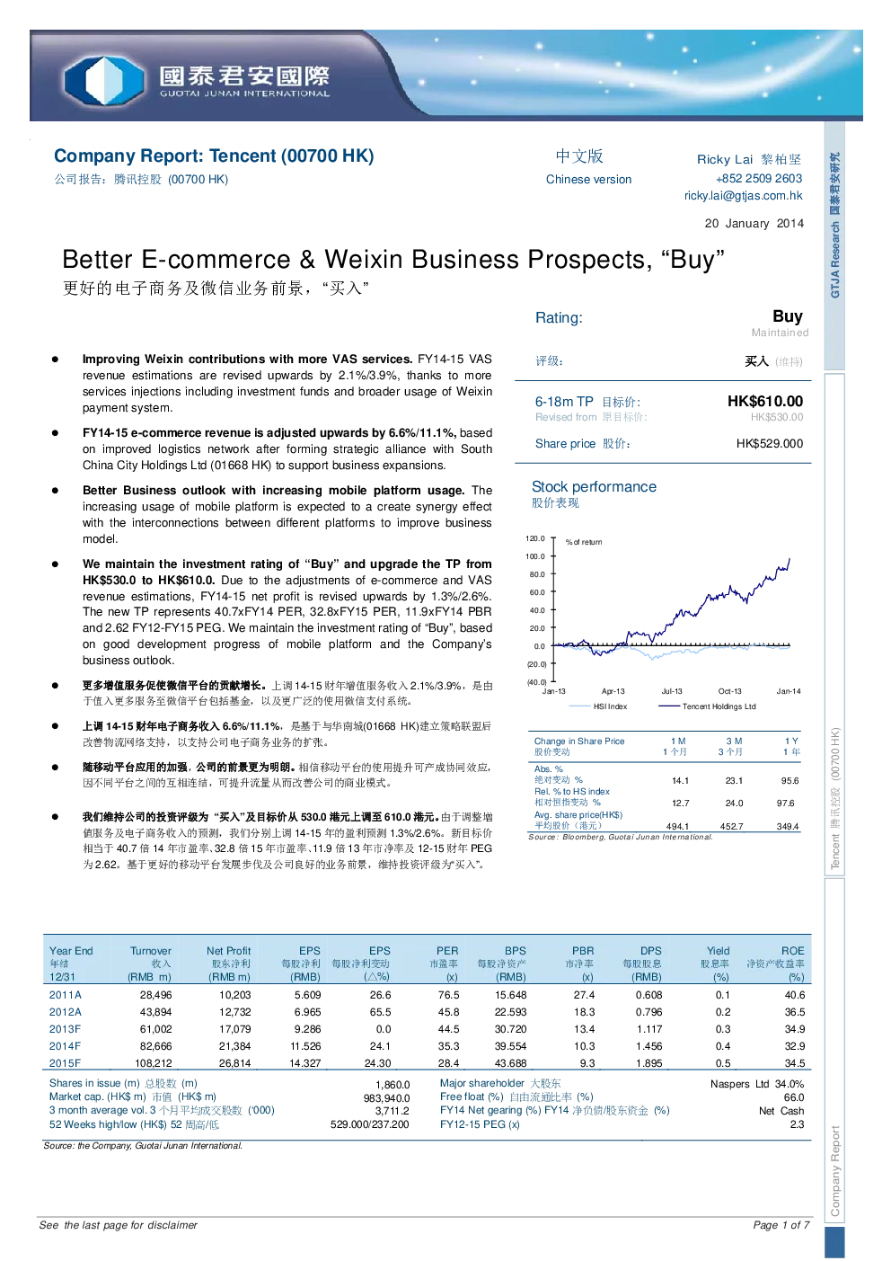Screen dimensions: 891x1261
Task: Click the FY12-15 PEG value 2.3
Action: (797, 1124)
